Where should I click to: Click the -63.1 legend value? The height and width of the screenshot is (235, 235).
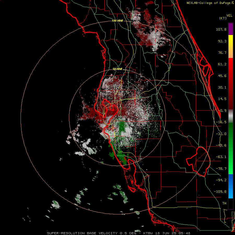221,157
